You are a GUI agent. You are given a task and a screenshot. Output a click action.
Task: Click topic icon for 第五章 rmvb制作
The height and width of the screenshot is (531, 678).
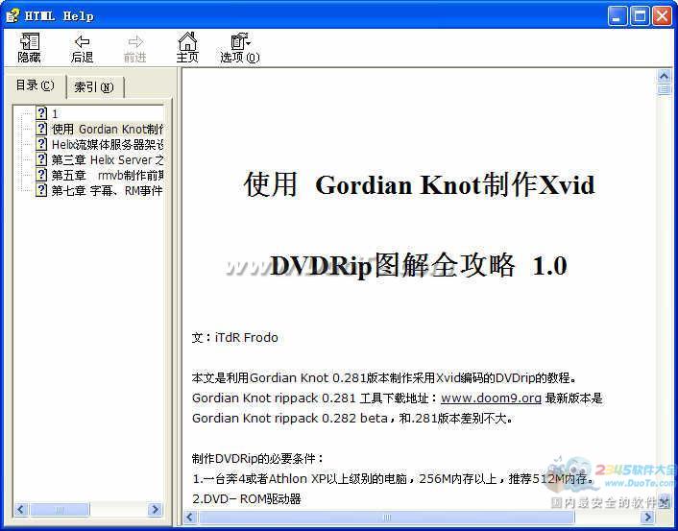[x=41, y=175]
